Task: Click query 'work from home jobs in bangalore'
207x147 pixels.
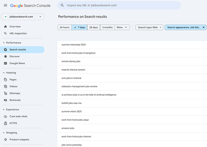Action: click(x=78, y=53)
